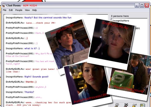151x107 pixels.
Task: Click the Talk voice chat icon
Action: (x=134, y=105)
